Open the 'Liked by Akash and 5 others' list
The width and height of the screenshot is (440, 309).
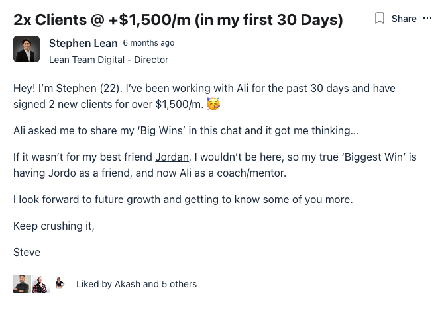coord(137,284)
